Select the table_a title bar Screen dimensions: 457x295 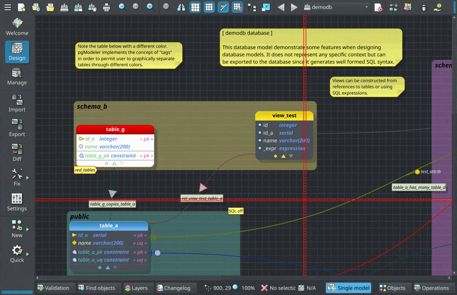click(109, 226)
